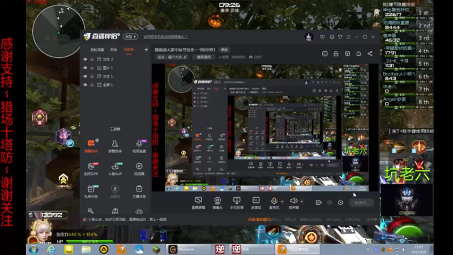453x255 pixels.
Task: Toggle lock on the 全屏 1 layer
Action: tap(92, 84)
